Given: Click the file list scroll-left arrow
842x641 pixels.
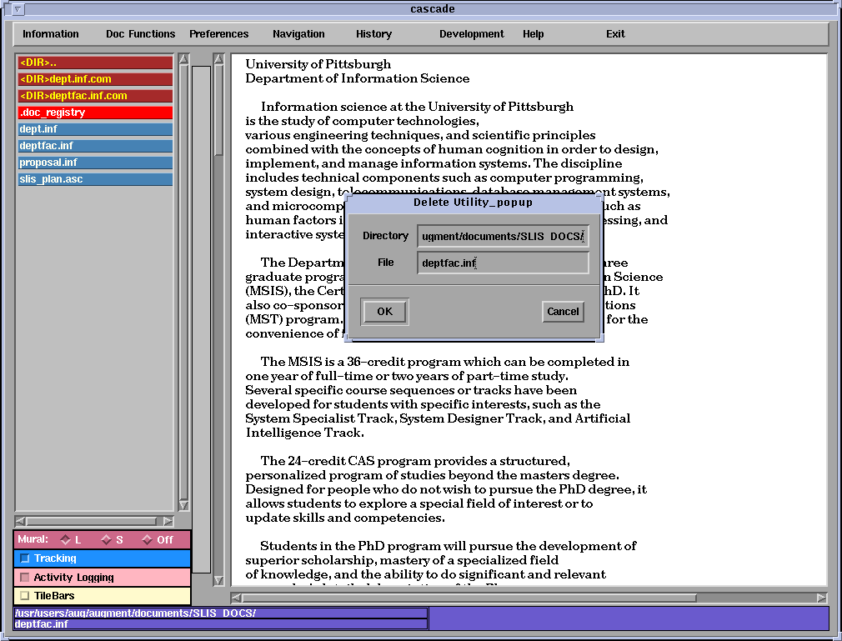Looking at the screenshot, I should (20, 521).
